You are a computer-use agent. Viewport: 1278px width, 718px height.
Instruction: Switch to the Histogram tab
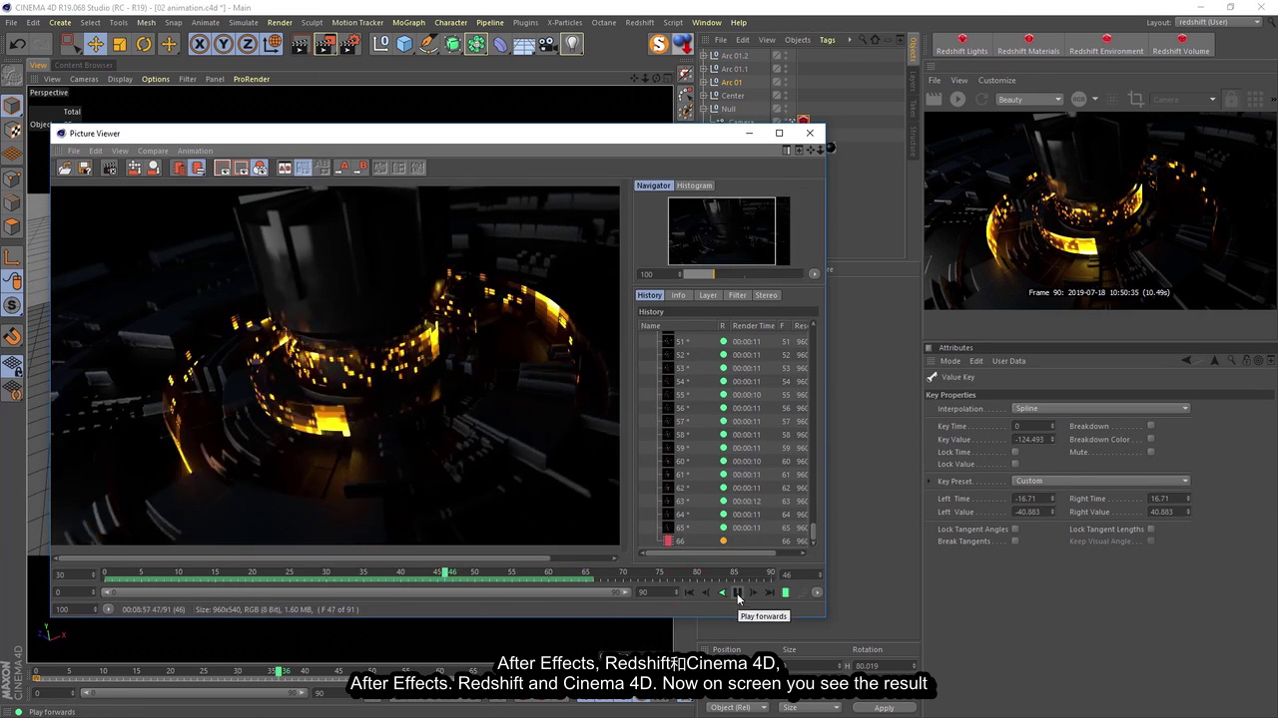click(694, 185)
